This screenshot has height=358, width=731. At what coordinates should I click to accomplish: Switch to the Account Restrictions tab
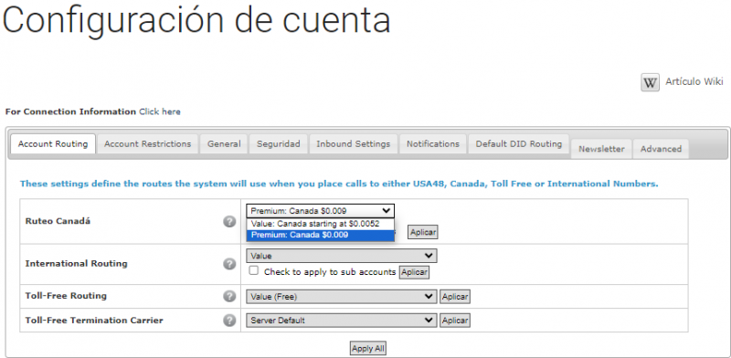click(148, 144)
